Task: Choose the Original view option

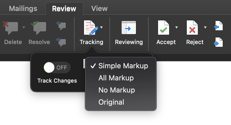Action: [111, 102]
